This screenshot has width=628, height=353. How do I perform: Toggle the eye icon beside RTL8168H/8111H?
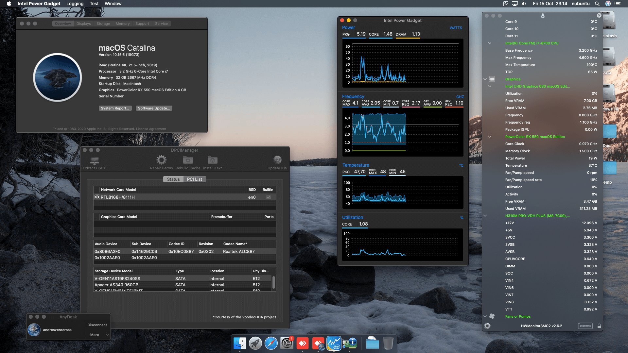97,197
